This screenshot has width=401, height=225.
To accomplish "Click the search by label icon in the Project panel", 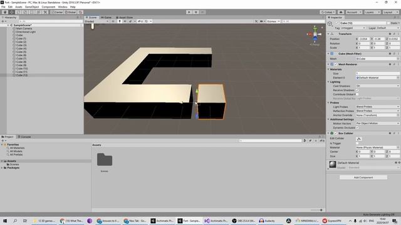I will [x=310, y=141].
